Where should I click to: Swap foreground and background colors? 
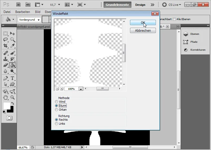coord(13,103)
